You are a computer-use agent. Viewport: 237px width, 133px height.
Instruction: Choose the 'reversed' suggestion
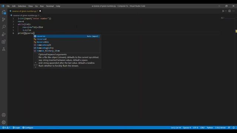click(67, 39)
